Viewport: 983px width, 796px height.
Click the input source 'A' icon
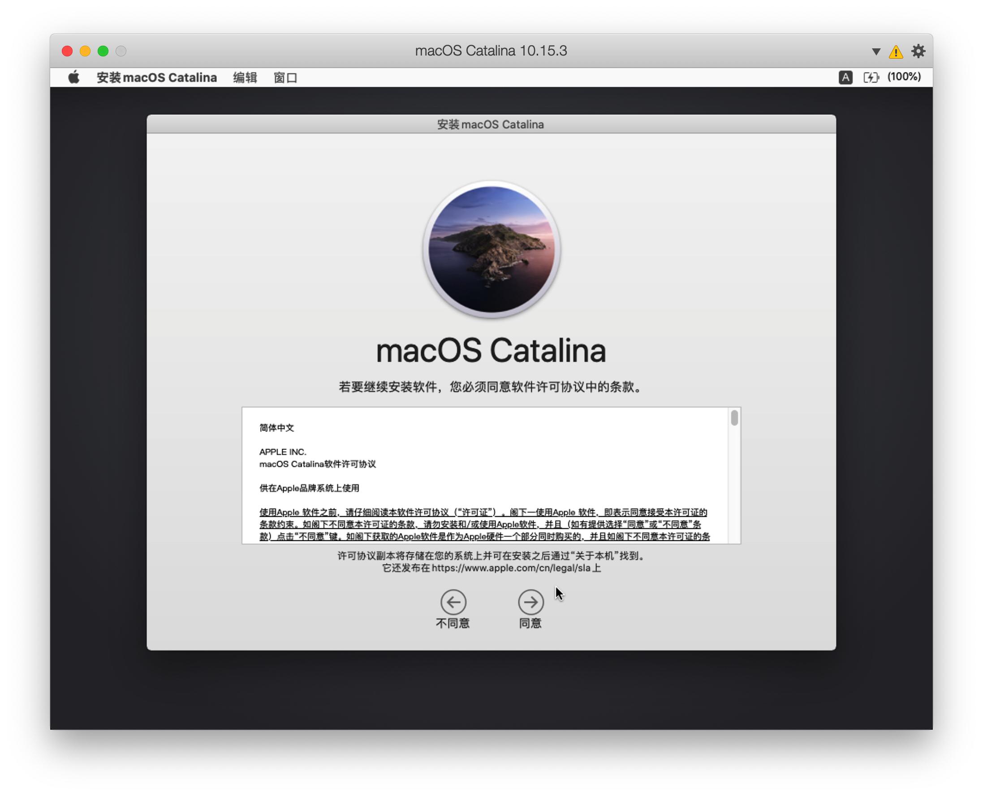[x=845, y=77]
